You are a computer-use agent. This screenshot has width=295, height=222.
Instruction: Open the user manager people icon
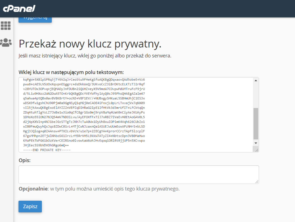6,43
